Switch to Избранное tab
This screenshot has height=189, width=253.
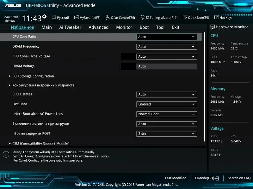tap(22, 27)
